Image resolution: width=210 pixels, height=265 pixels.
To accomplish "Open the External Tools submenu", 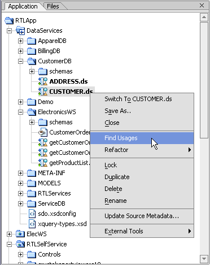I will click(142, 231).
